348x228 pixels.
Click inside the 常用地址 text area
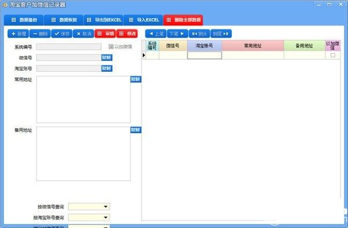(83, 100)
